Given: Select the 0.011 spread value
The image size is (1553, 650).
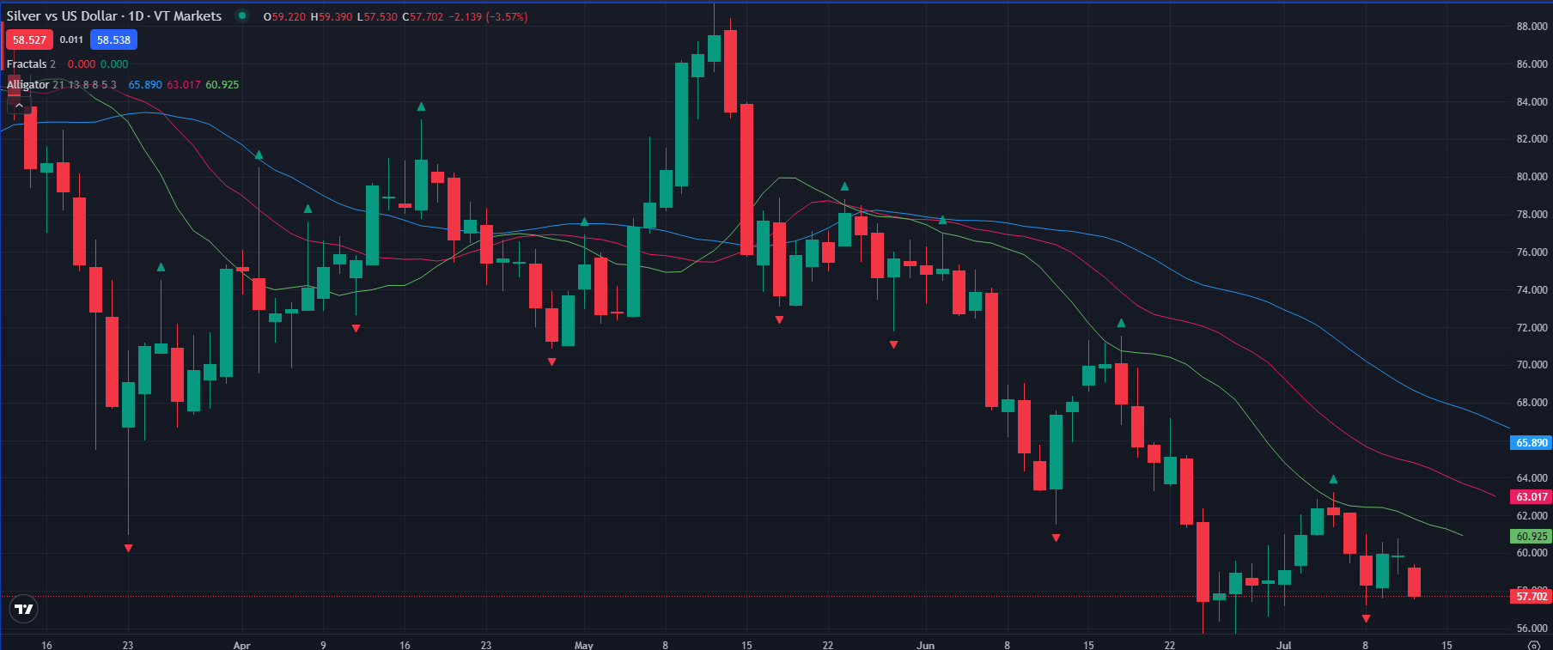Looking at the screenshot, I should (x=71, y=40).
